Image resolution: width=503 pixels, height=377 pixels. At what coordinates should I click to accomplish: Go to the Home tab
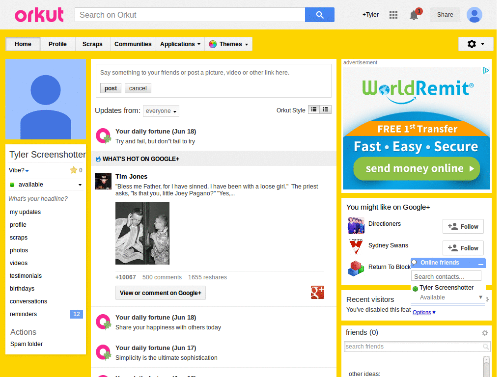[23, 44]
